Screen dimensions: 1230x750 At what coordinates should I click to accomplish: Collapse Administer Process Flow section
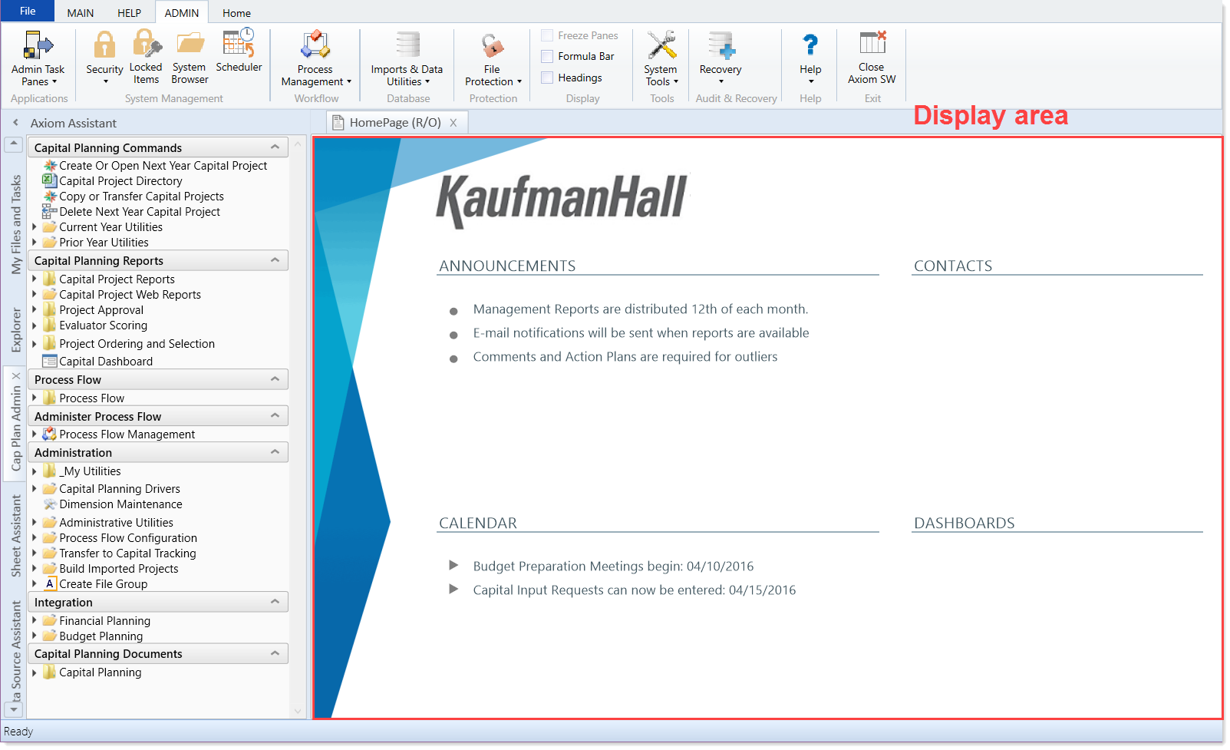coord(275,415)
